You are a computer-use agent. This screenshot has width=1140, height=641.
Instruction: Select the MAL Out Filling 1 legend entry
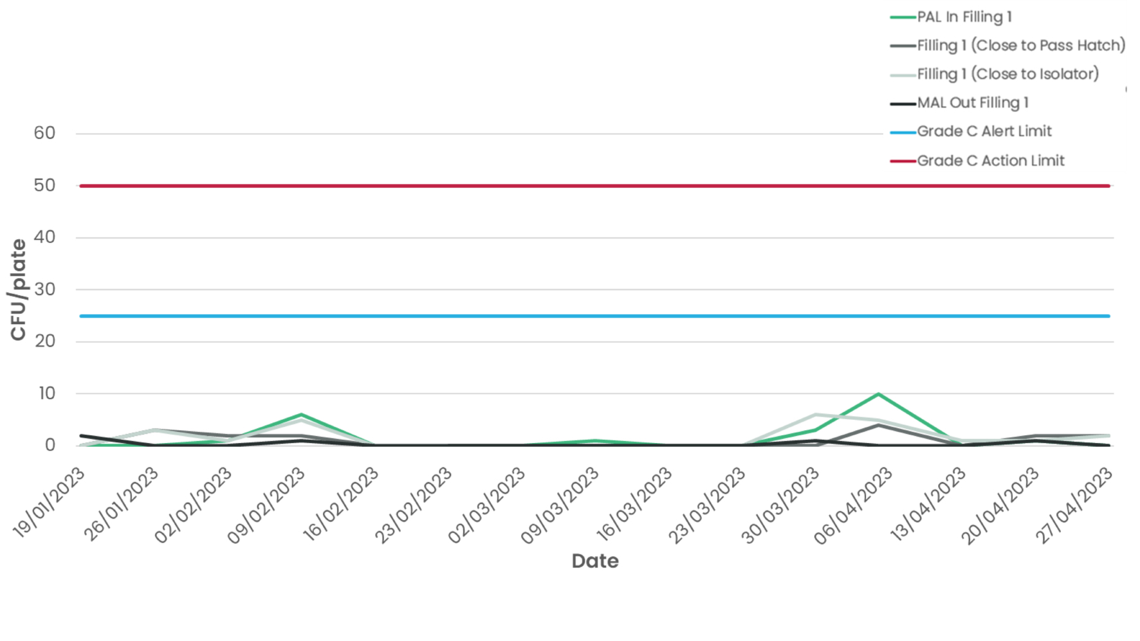(x=972, y=103)
